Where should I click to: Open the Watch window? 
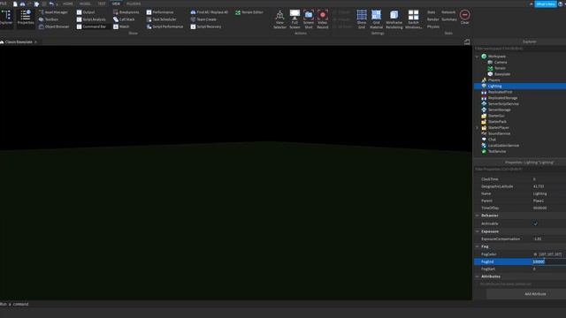click(x=121, y=26)
